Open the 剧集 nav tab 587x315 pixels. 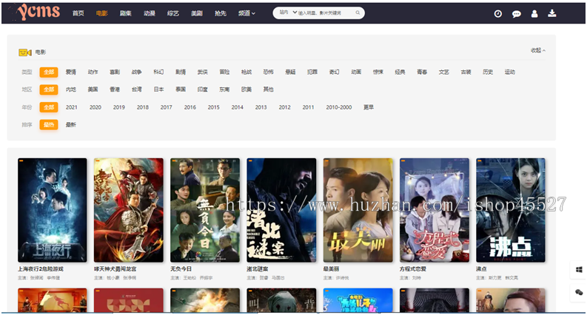coord(125,13)
